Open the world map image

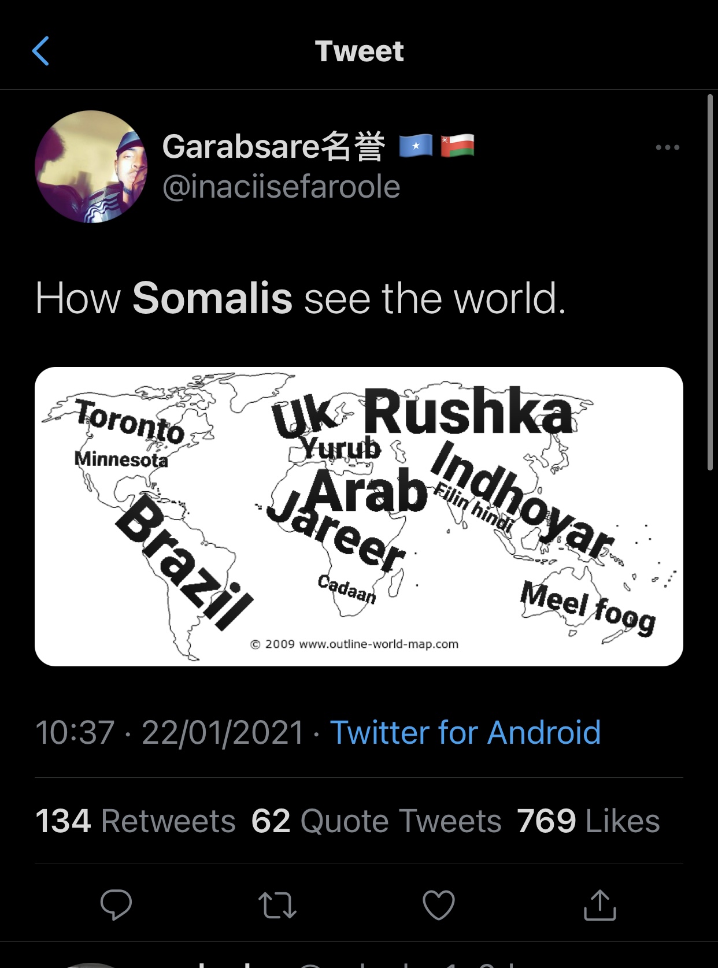point(358,516)
